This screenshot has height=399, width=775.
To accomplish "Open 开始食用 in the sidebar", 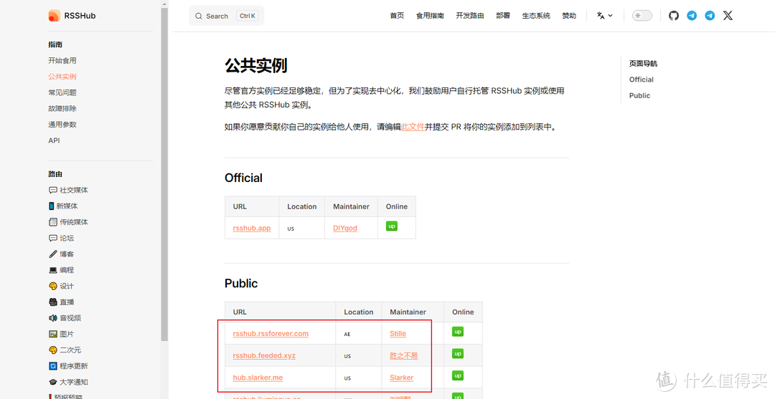I will coord(62,61).
